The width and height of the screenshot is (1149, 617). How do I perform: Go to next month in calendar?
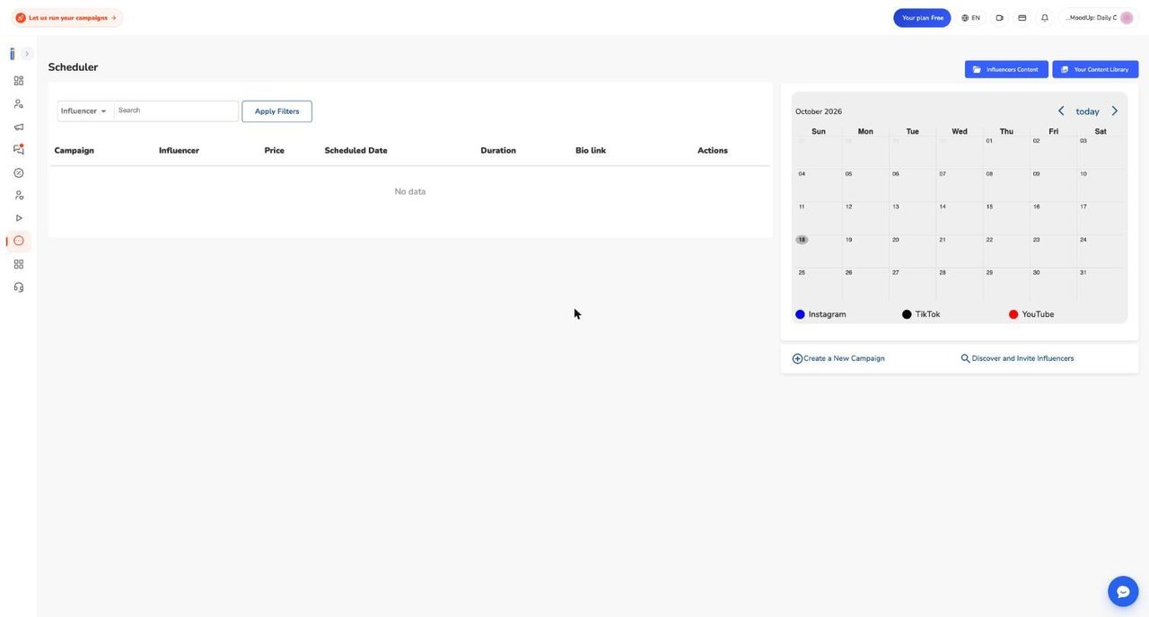[x=1115, y=111]
